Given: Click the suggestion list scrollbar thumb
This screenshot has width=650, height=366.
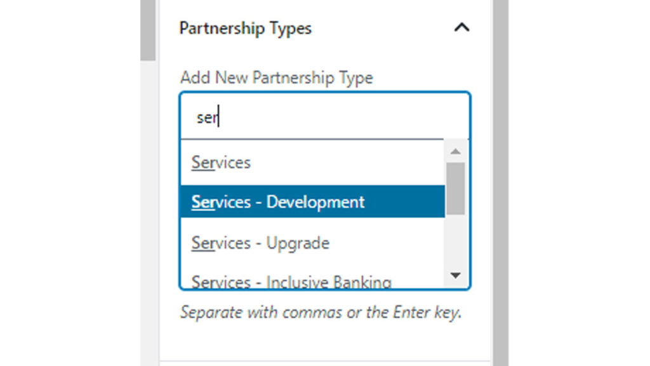Looking at the screenshot, I should point(455,187).
